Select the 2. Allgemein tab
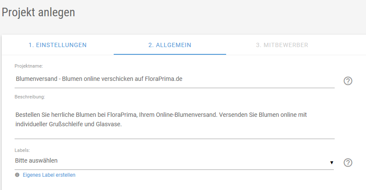This screenshot has height=190, width=366. [x=169, y=45]
